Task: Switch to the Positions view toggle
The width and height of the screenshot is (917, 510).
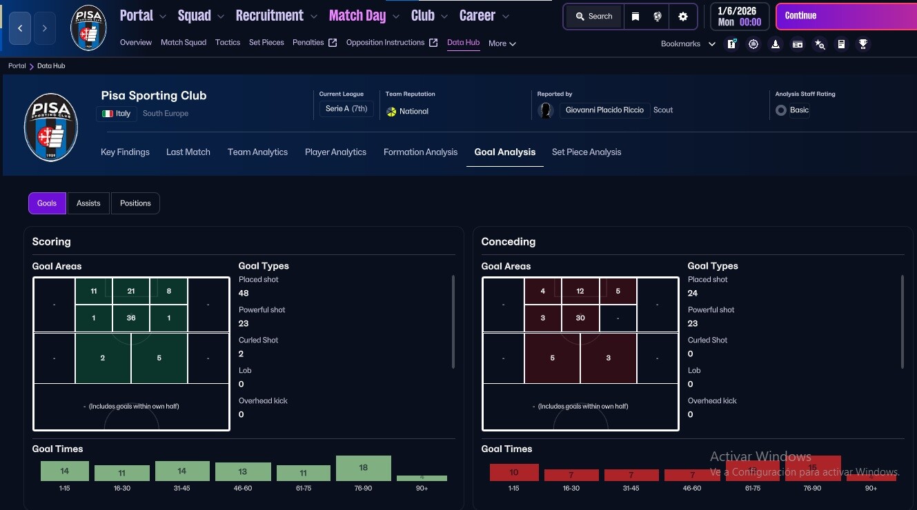Action: tap(135, 203)
